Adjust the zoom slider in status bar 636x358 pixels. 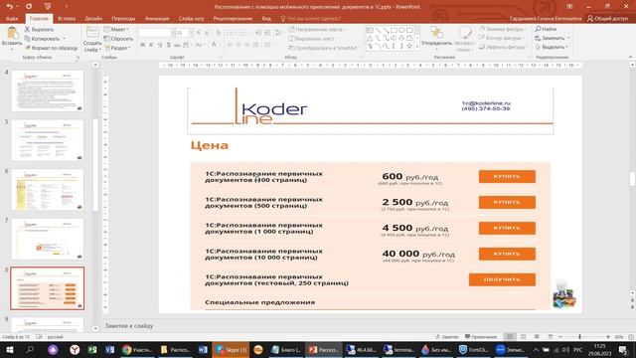tap(579, 337)
